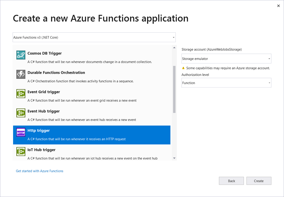The image size is (284, 197).
Task: Click the Get started with Azure Functions link
Action: click(x=39, y=171)
